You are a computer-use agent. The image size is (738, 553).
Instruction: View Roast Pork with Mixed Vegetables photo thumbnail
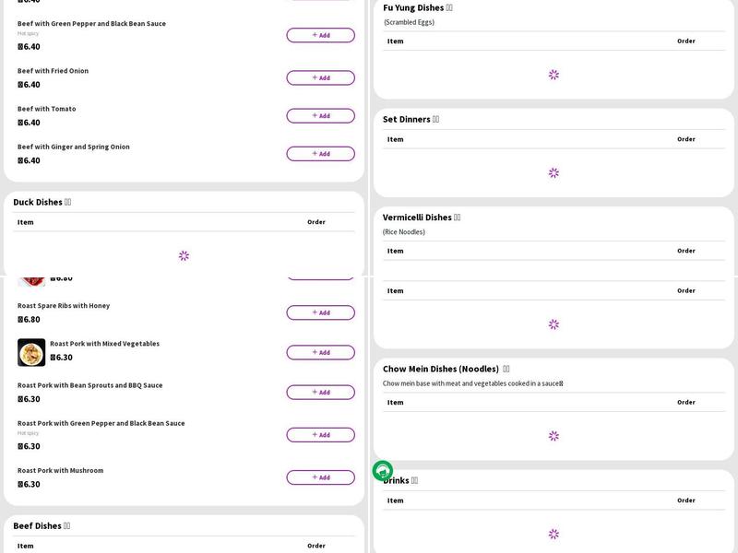coord(31,352)
